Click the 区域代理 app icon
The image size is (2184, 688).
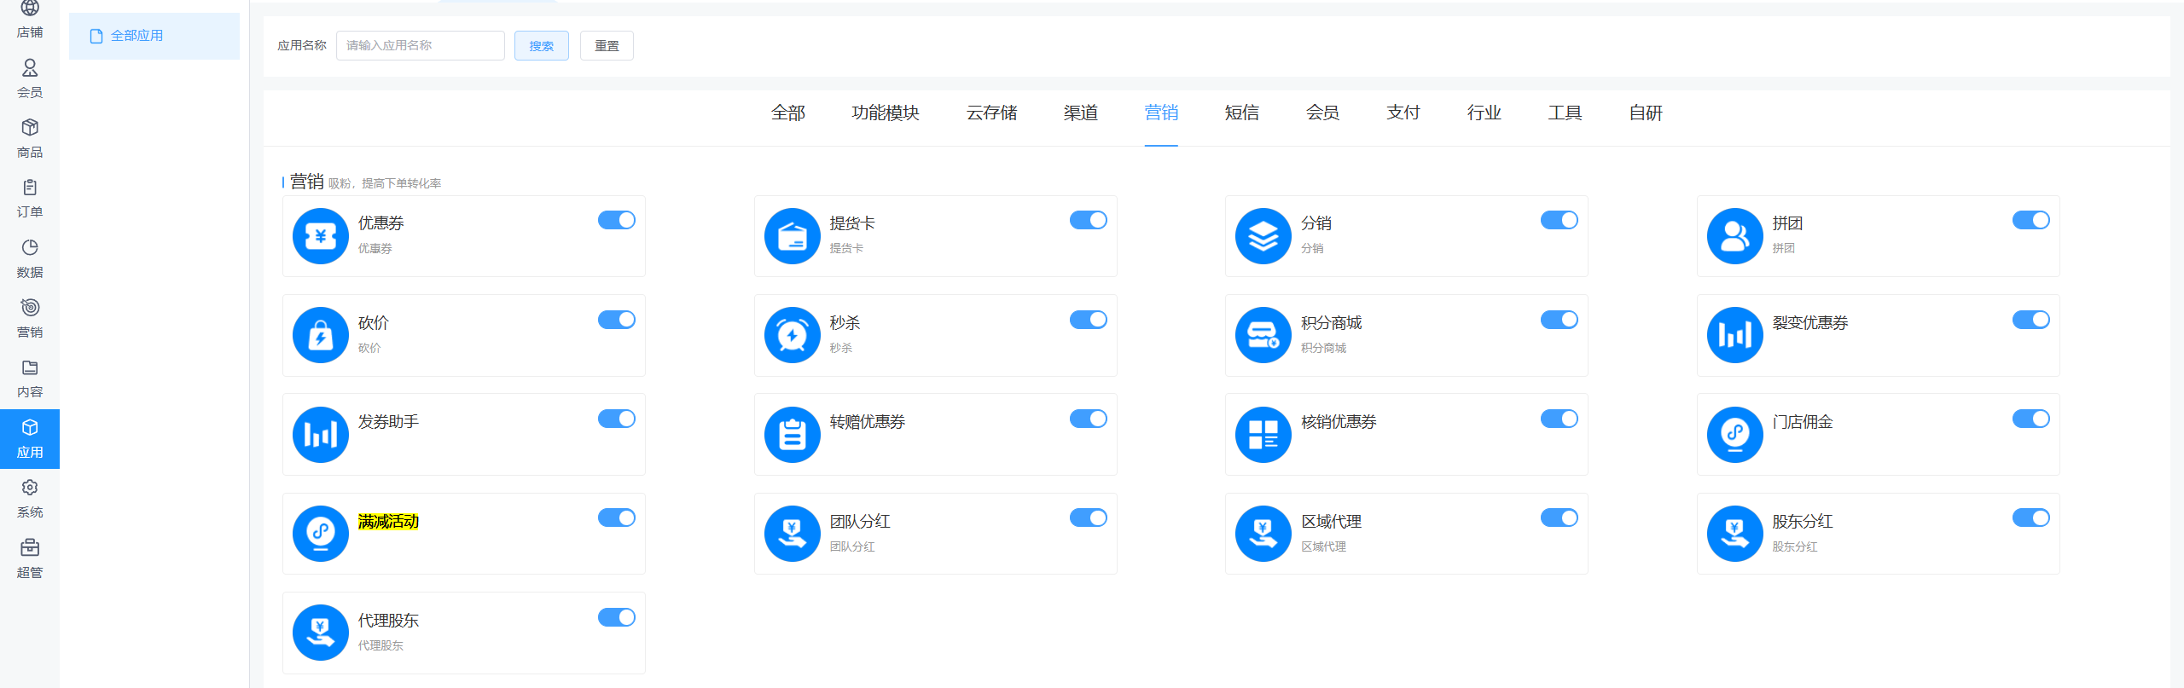[1263, 534]
